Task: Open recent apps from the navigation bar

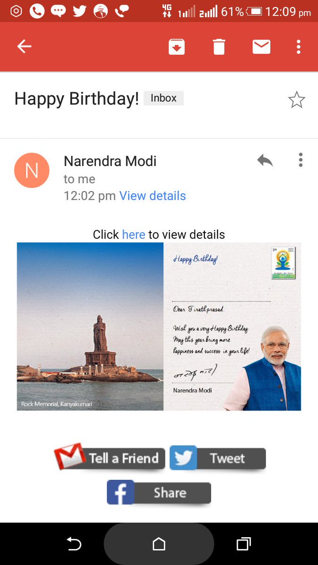Action: point(243,544)
